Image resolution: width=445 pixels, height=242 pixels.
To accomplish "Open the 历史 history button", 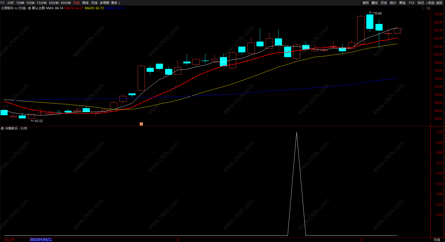I will [x=384, y=3].
